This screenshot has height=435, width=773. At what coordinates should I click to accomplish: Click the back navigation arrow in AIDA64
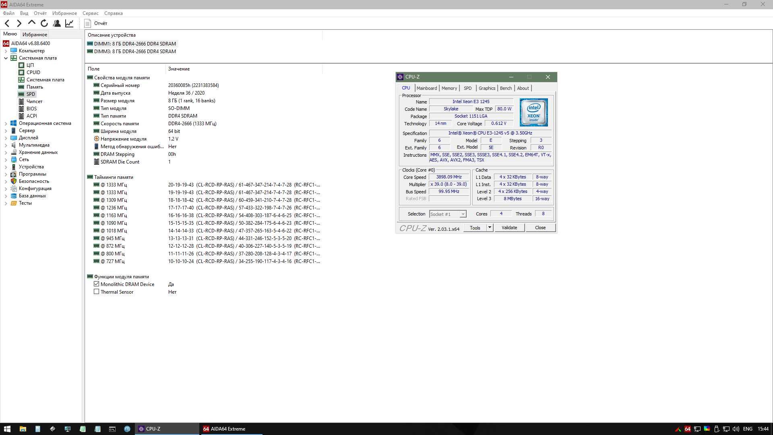pyautogui.click(x=7, y=23)
